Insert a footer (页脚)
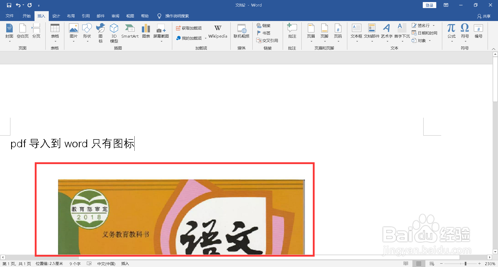 324,33
